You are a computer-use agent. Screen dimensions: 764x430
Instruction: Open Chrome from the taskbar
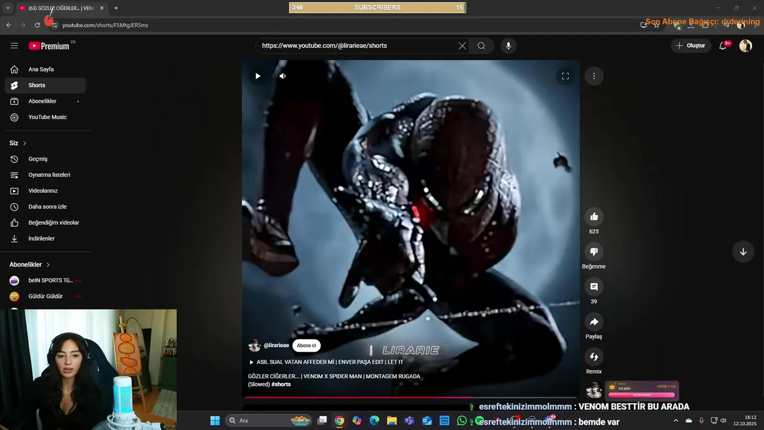(x=339, y=420)
